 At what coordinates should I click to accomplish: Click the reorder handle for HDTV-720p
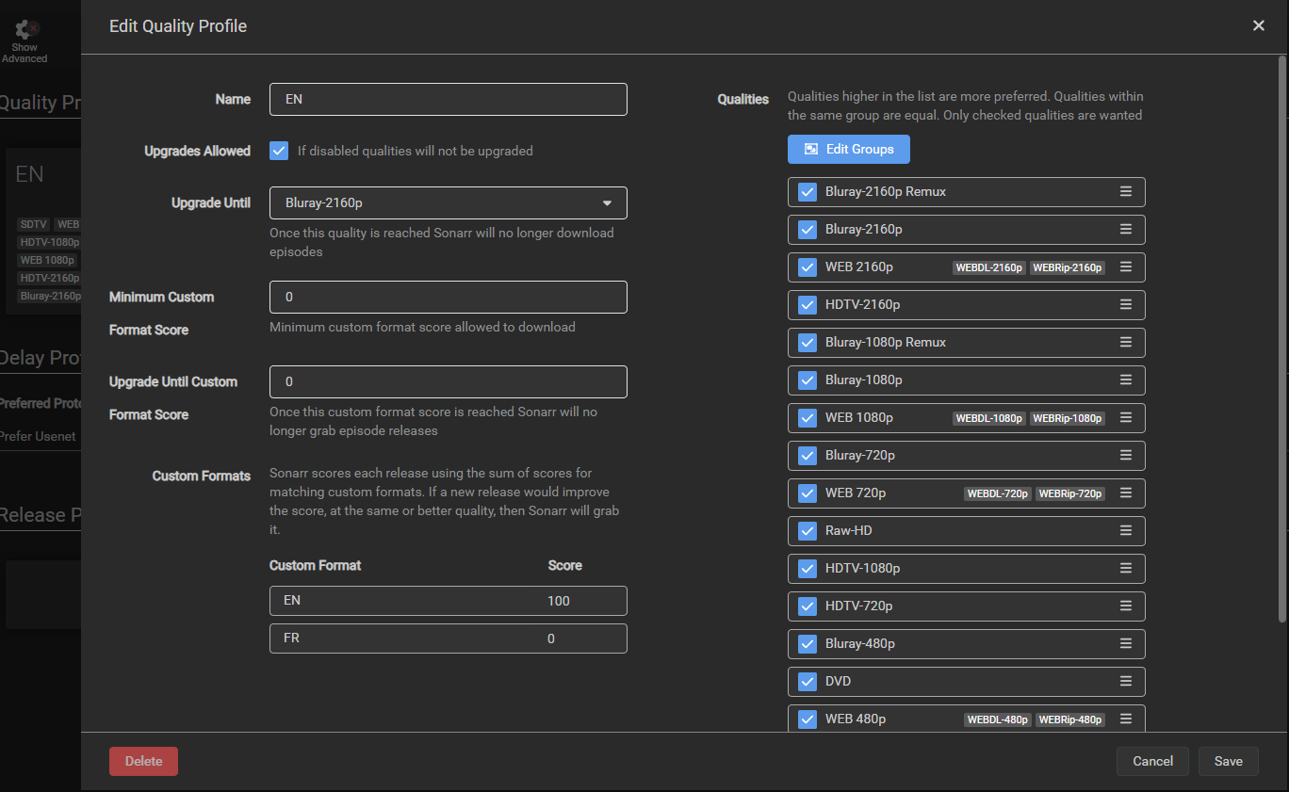1125,606
